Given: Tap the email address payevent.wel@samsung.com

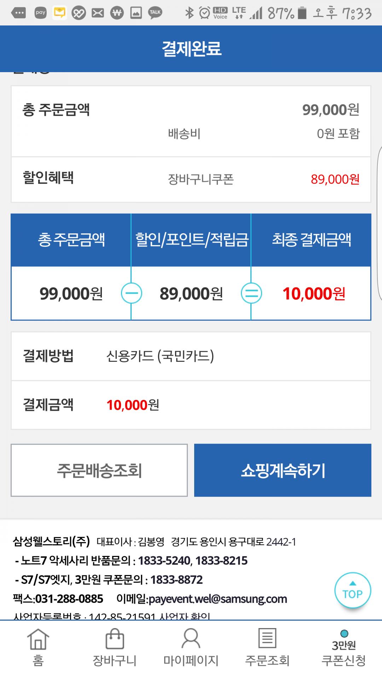Looking at the screenshot, I should [x=218, y=599].
